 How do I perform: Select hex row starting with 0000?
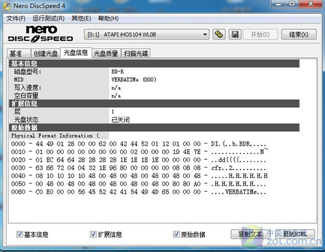click(x=138, y=144)
